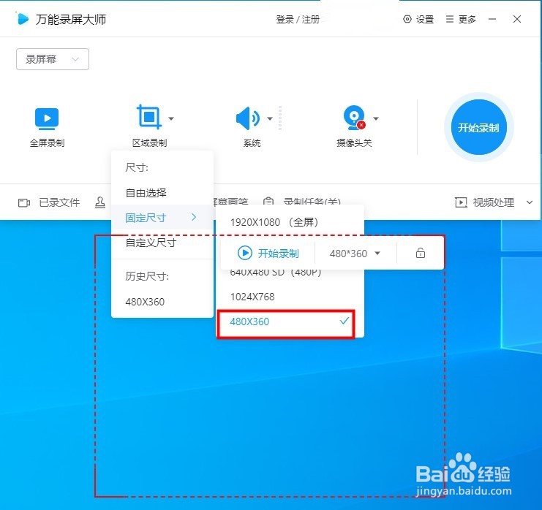Click the settings gear icon
This screenshot has height=510, width=542.
click(x=407, y=19)
